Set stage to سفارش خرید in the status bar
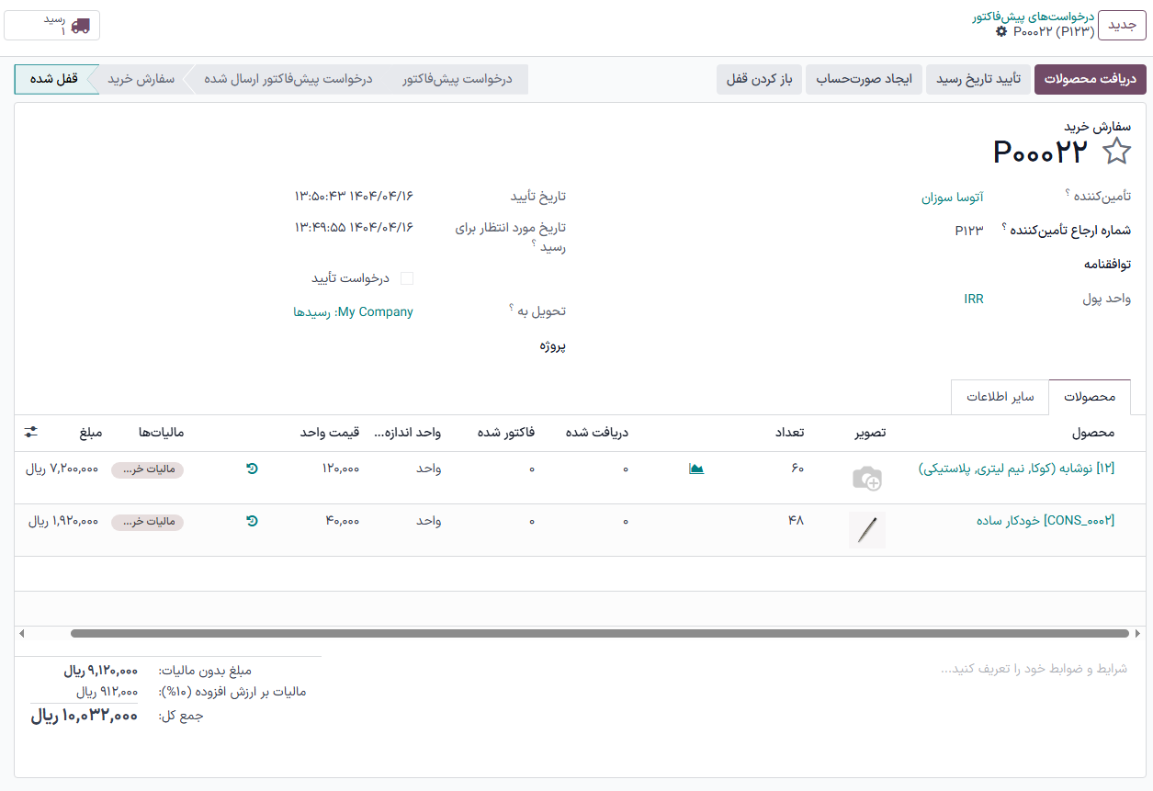This screenshot has width=1153, height=791. 138,79
